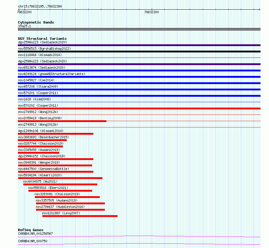Select the esv2749913 (Wong2012b) label
The height and width of the screenshot is (248, 269).
[x=38, y=124]
